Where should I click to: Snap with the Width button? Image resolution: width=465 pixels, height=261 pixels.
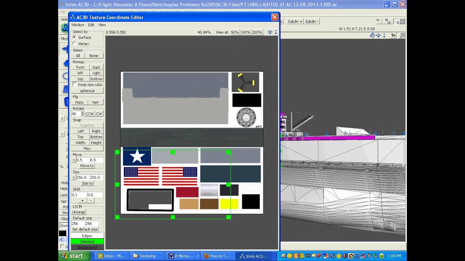(80, 143)
